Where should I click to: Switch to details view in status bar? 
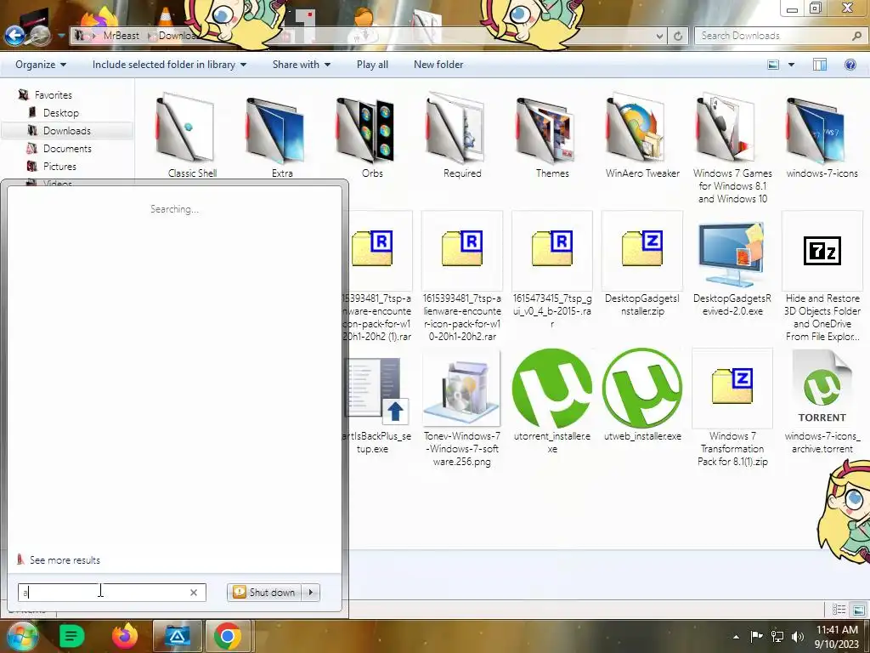click(x=839, y=610)
